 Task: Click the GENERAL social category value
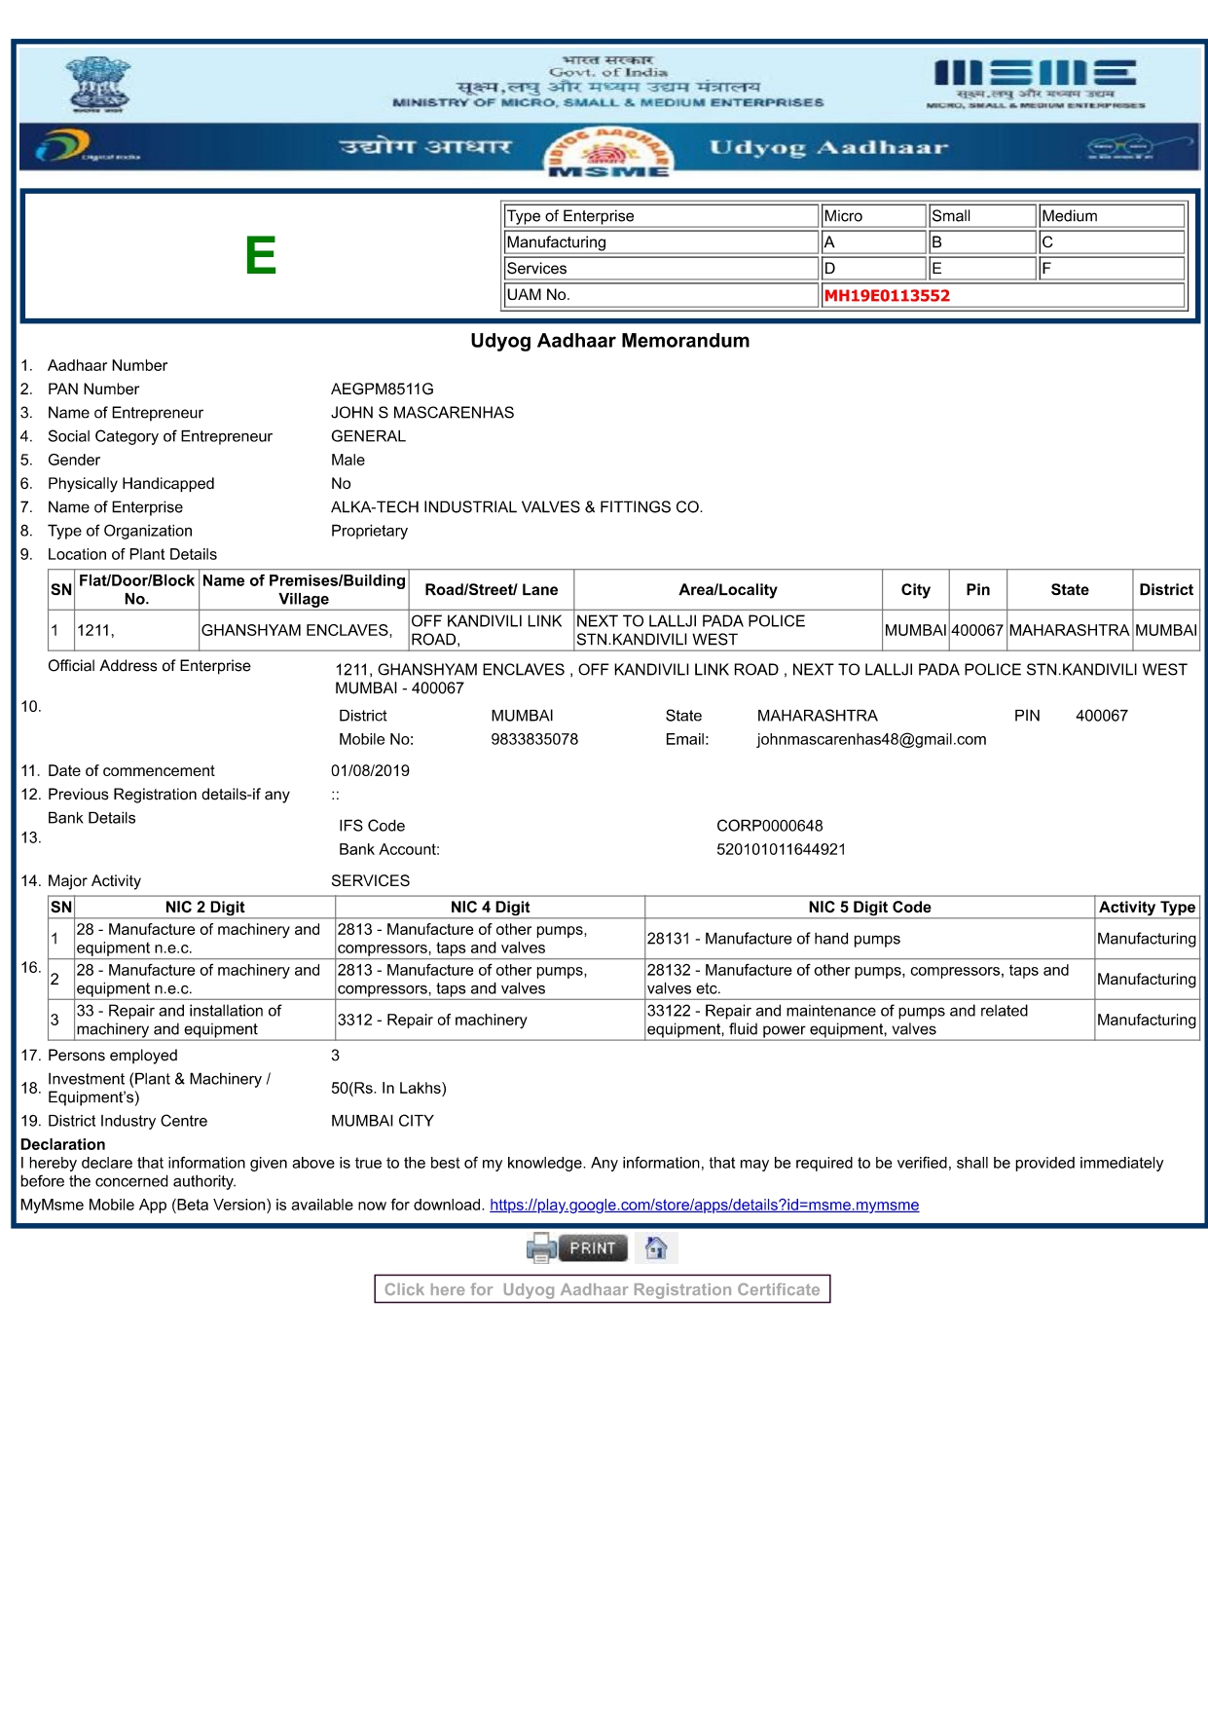(x=369, y=436)
